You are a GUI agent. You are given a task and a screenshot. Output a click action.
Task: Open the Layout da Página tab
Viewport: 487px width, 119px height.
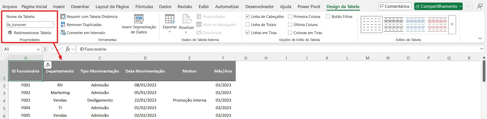112,7
